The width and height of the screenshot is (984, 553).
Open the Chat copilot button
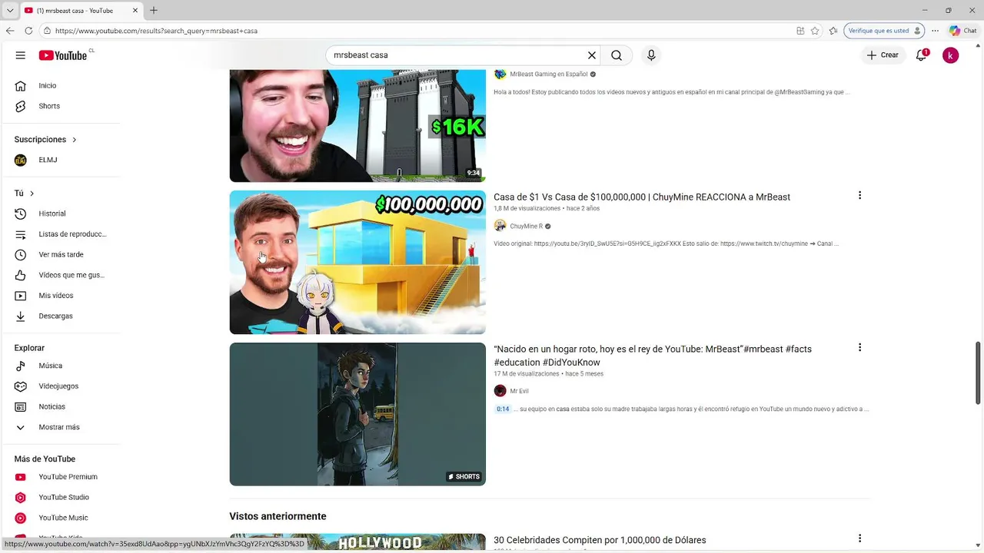(x=963, y=31)
